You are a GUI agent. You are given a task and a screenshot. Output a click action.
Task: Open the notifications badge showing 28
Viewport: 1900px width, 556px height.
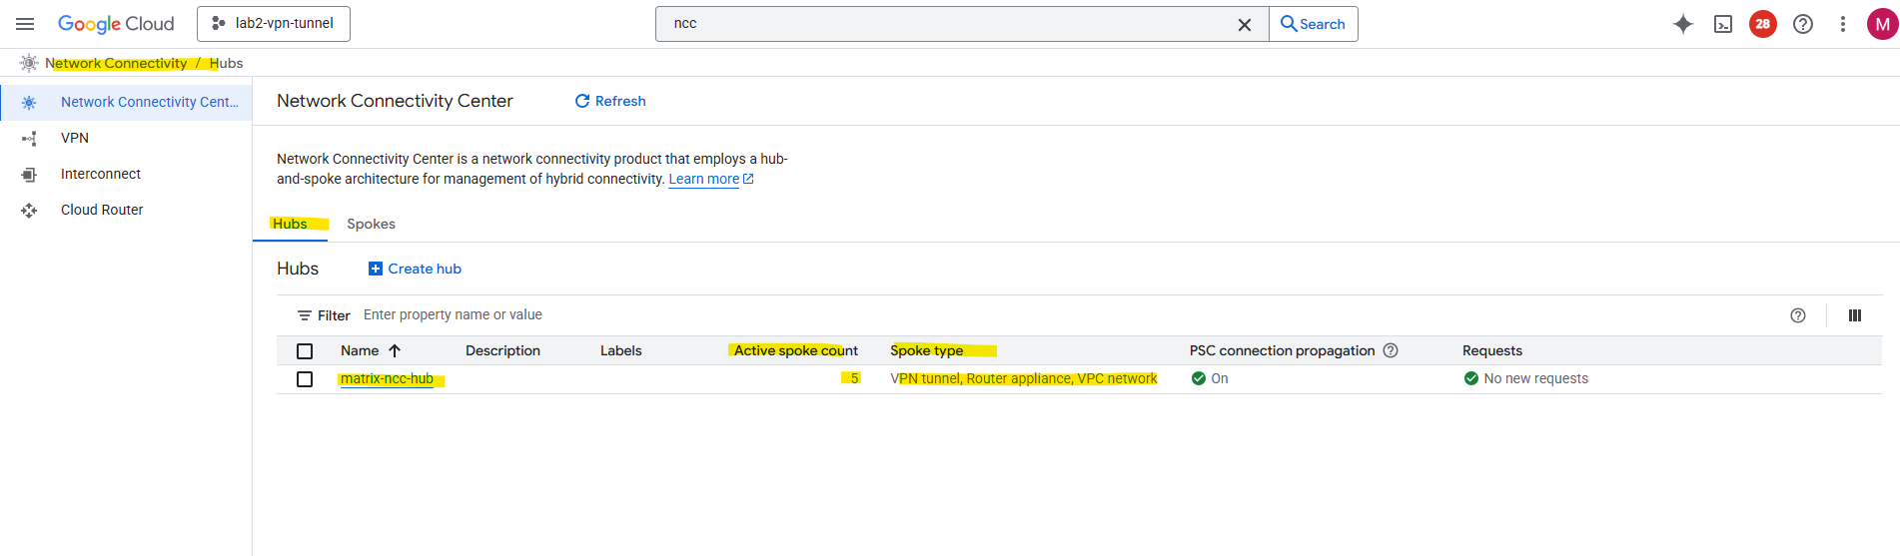[1763, 24]
